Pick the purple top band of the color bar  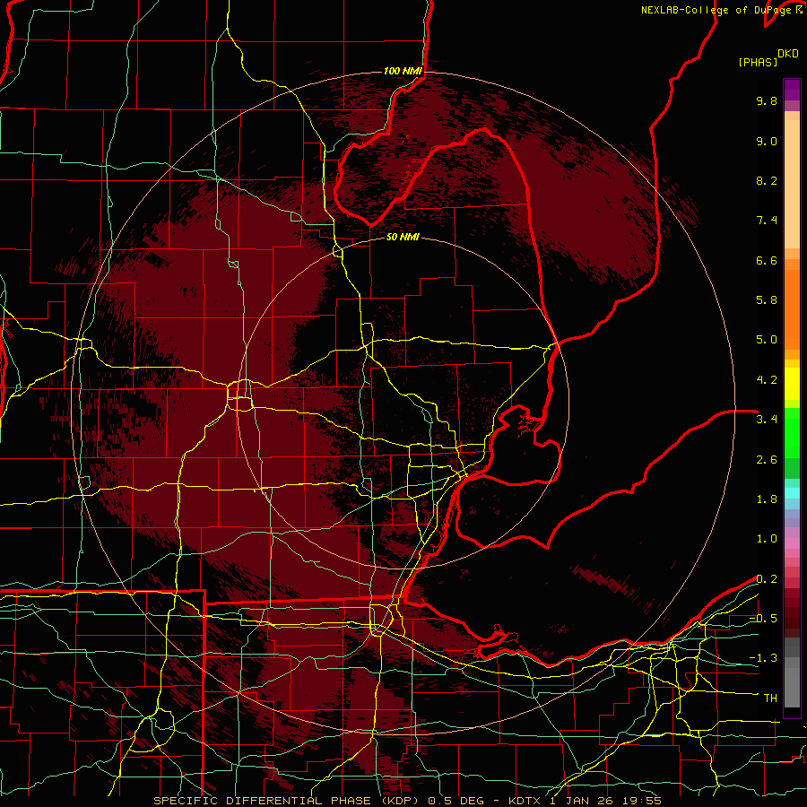(x=792, y=90)
